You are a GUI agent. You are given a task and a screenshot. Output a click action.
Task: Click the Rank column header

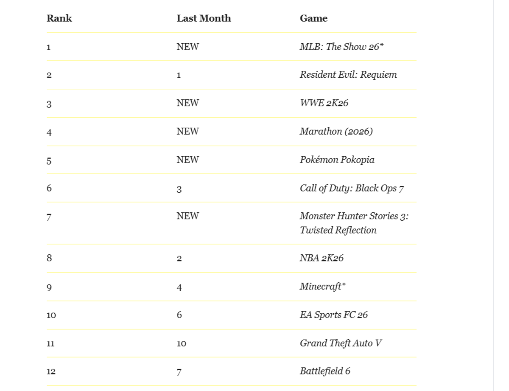[x=59, y=18]
